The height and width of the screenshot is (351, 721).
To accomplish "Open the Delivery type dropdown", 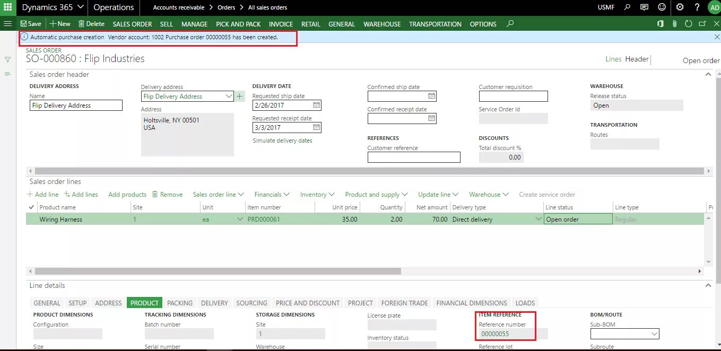I will [538, 220].
